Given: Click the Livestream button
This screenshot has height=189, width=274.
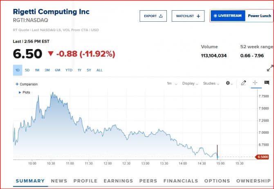Looking at the screenshot, I should pos(228,16).
